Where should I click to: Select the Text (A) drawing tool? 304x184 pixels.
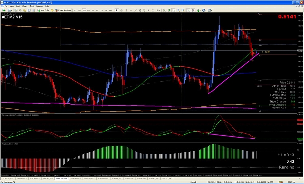click(x=148, y=10)
